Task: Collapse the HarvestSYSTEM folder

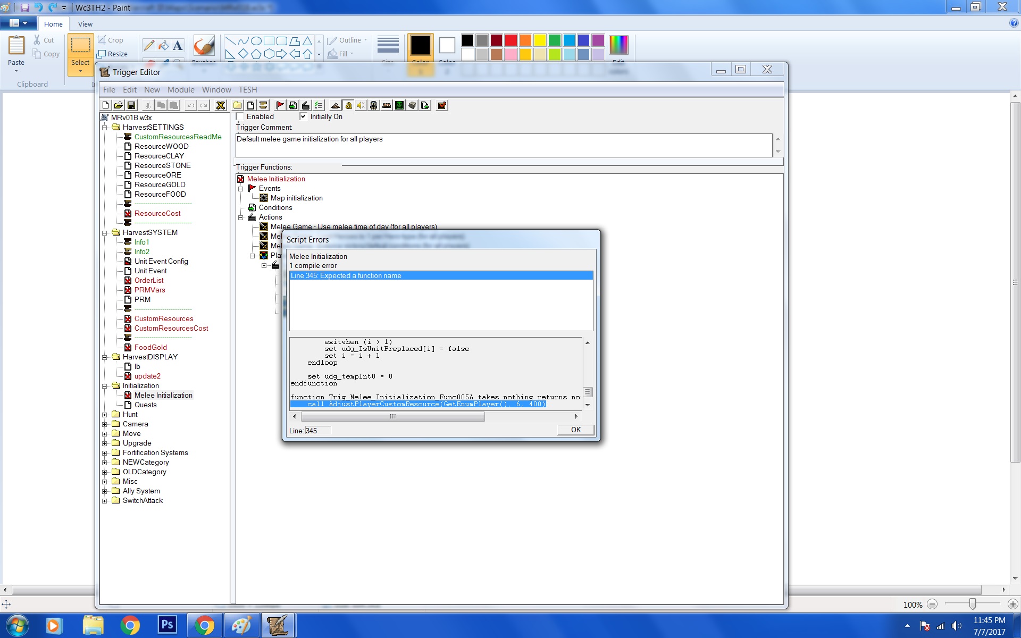Action: click(x=105, y=233)
